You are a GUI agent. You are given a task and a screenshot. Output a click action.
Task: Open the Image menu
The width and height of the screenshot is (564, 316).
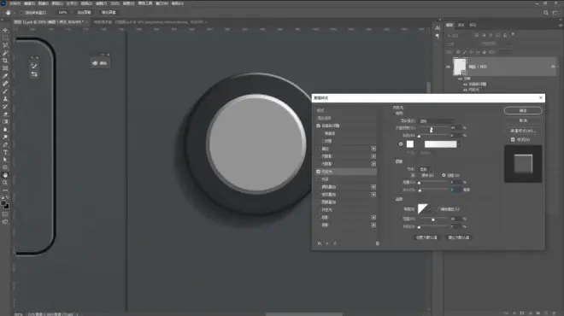[44, 3]
